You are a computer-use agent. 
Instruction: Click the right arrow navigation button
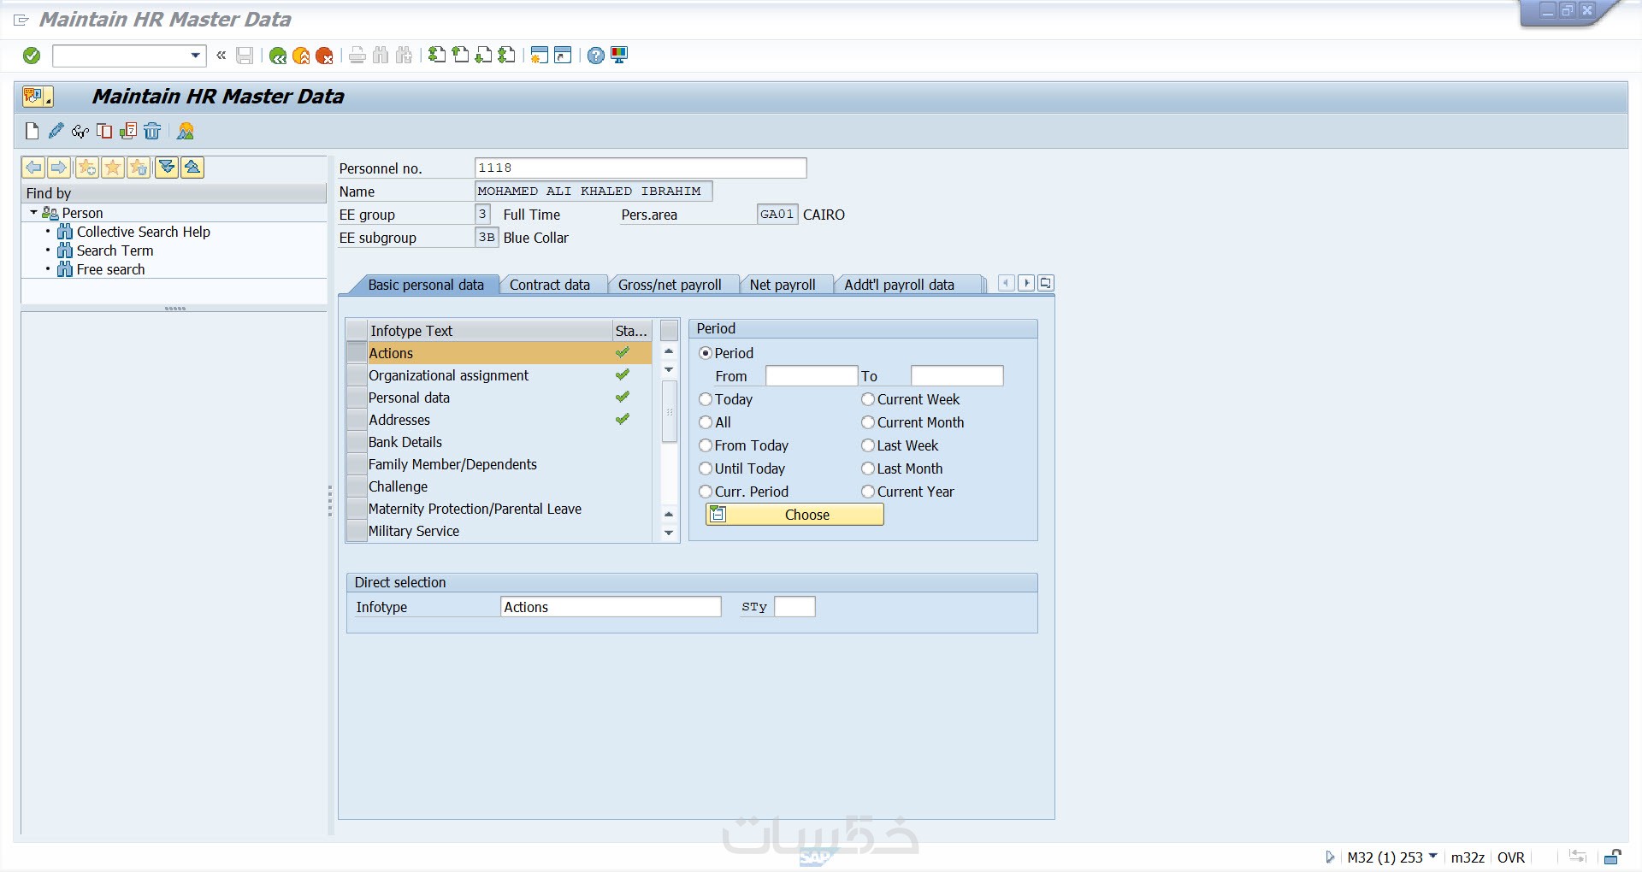(59, 168)
